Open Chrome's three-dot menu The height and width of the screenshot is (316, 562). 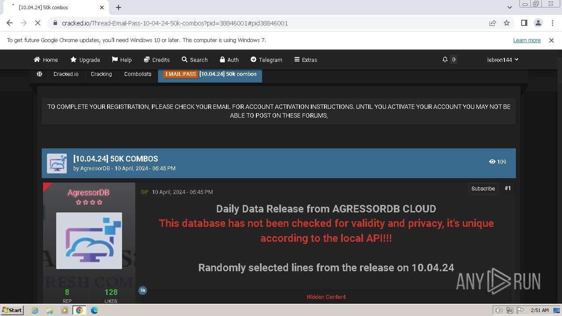coord(552,23)
